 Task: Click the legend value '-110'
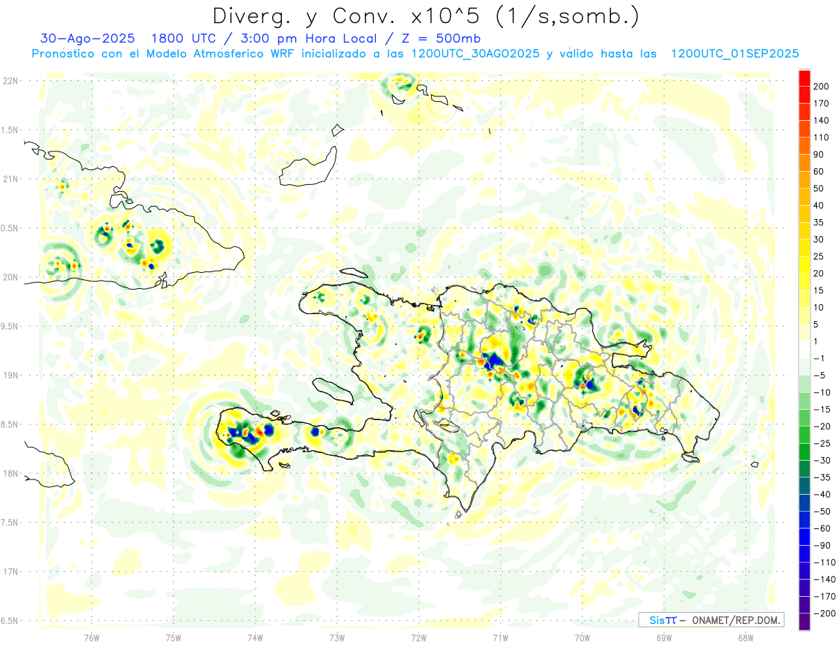point(824,562)
